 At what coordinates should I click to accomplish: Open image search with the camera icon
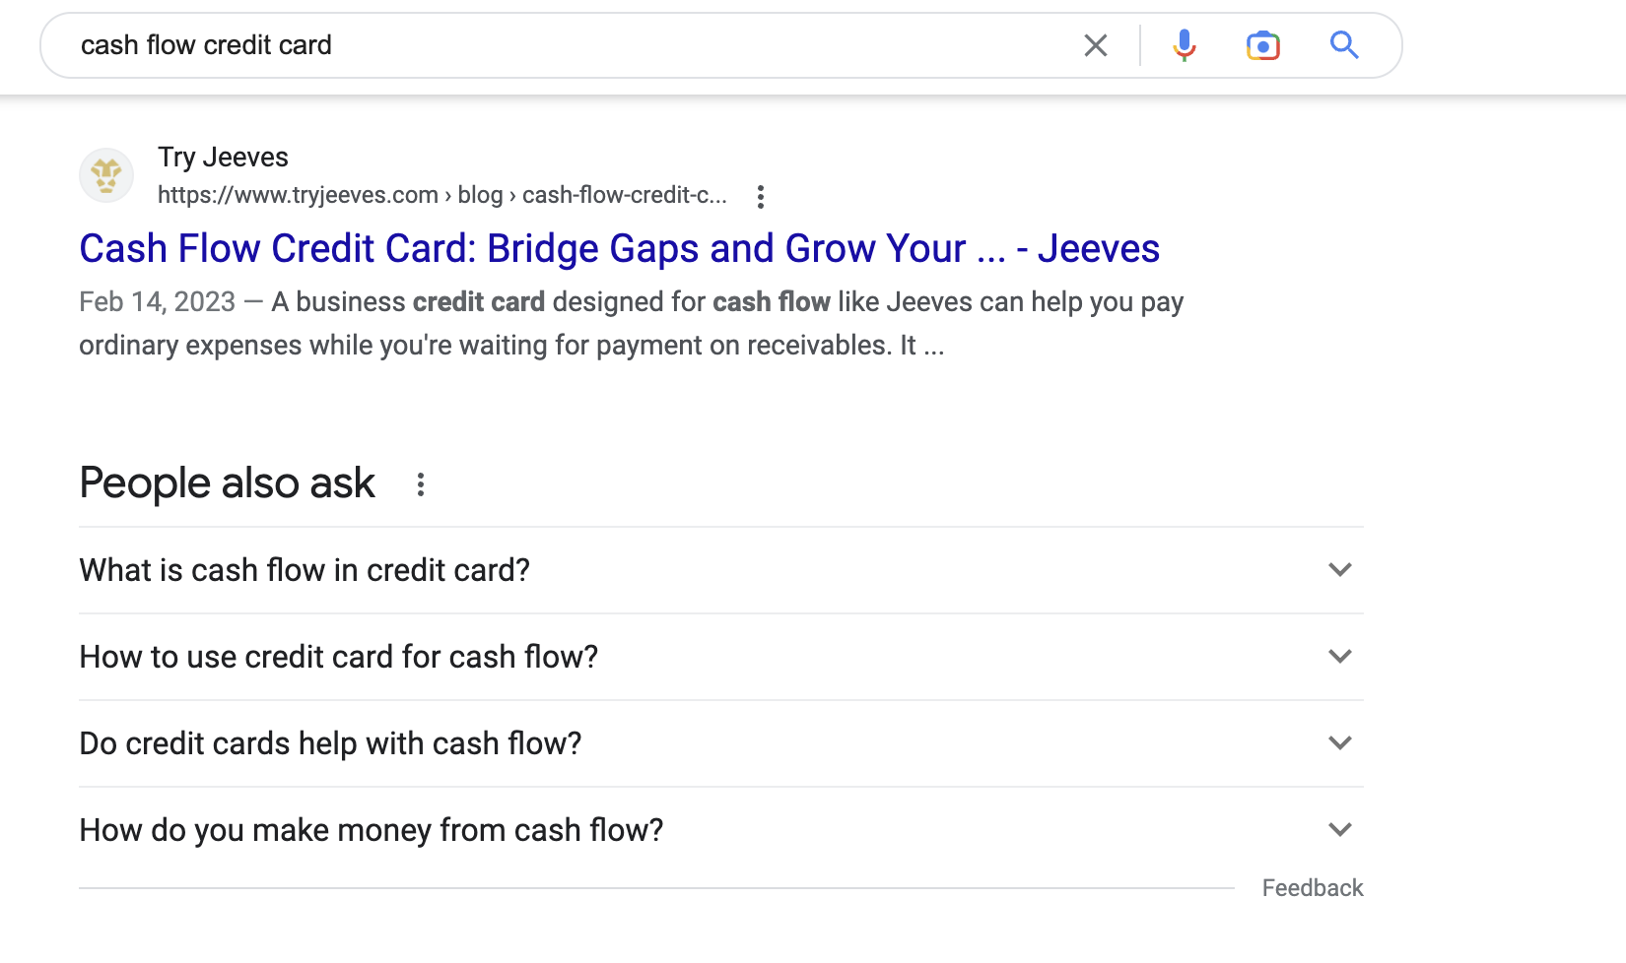tap(1263, 45)
